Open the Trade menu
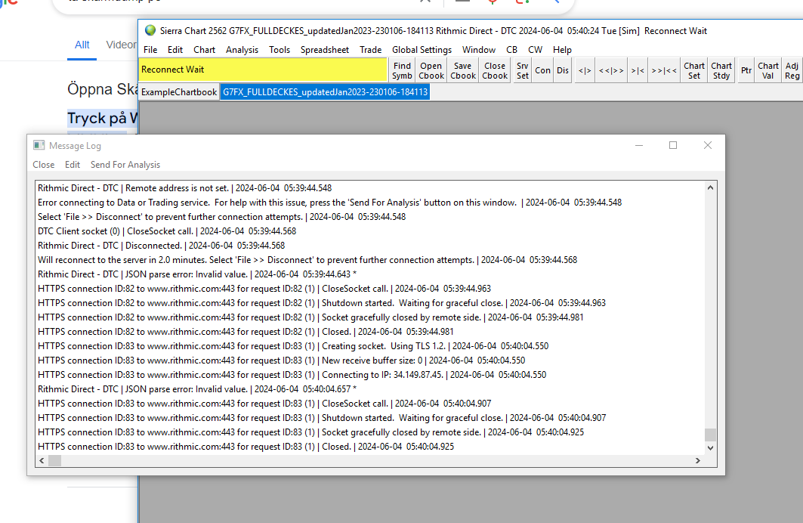The image size is (803, 523). click(x=371, y=50)
